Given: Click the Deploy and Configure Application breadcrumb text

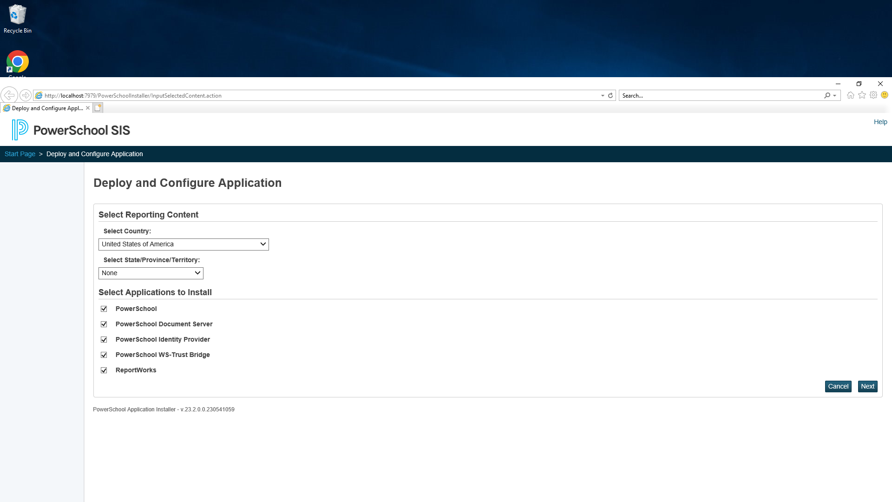Looking at the screenshot, I should tap(95, 154).
